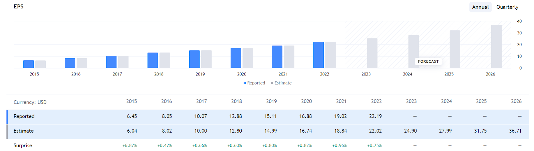Click estimate value 22.02

point(375,131)
